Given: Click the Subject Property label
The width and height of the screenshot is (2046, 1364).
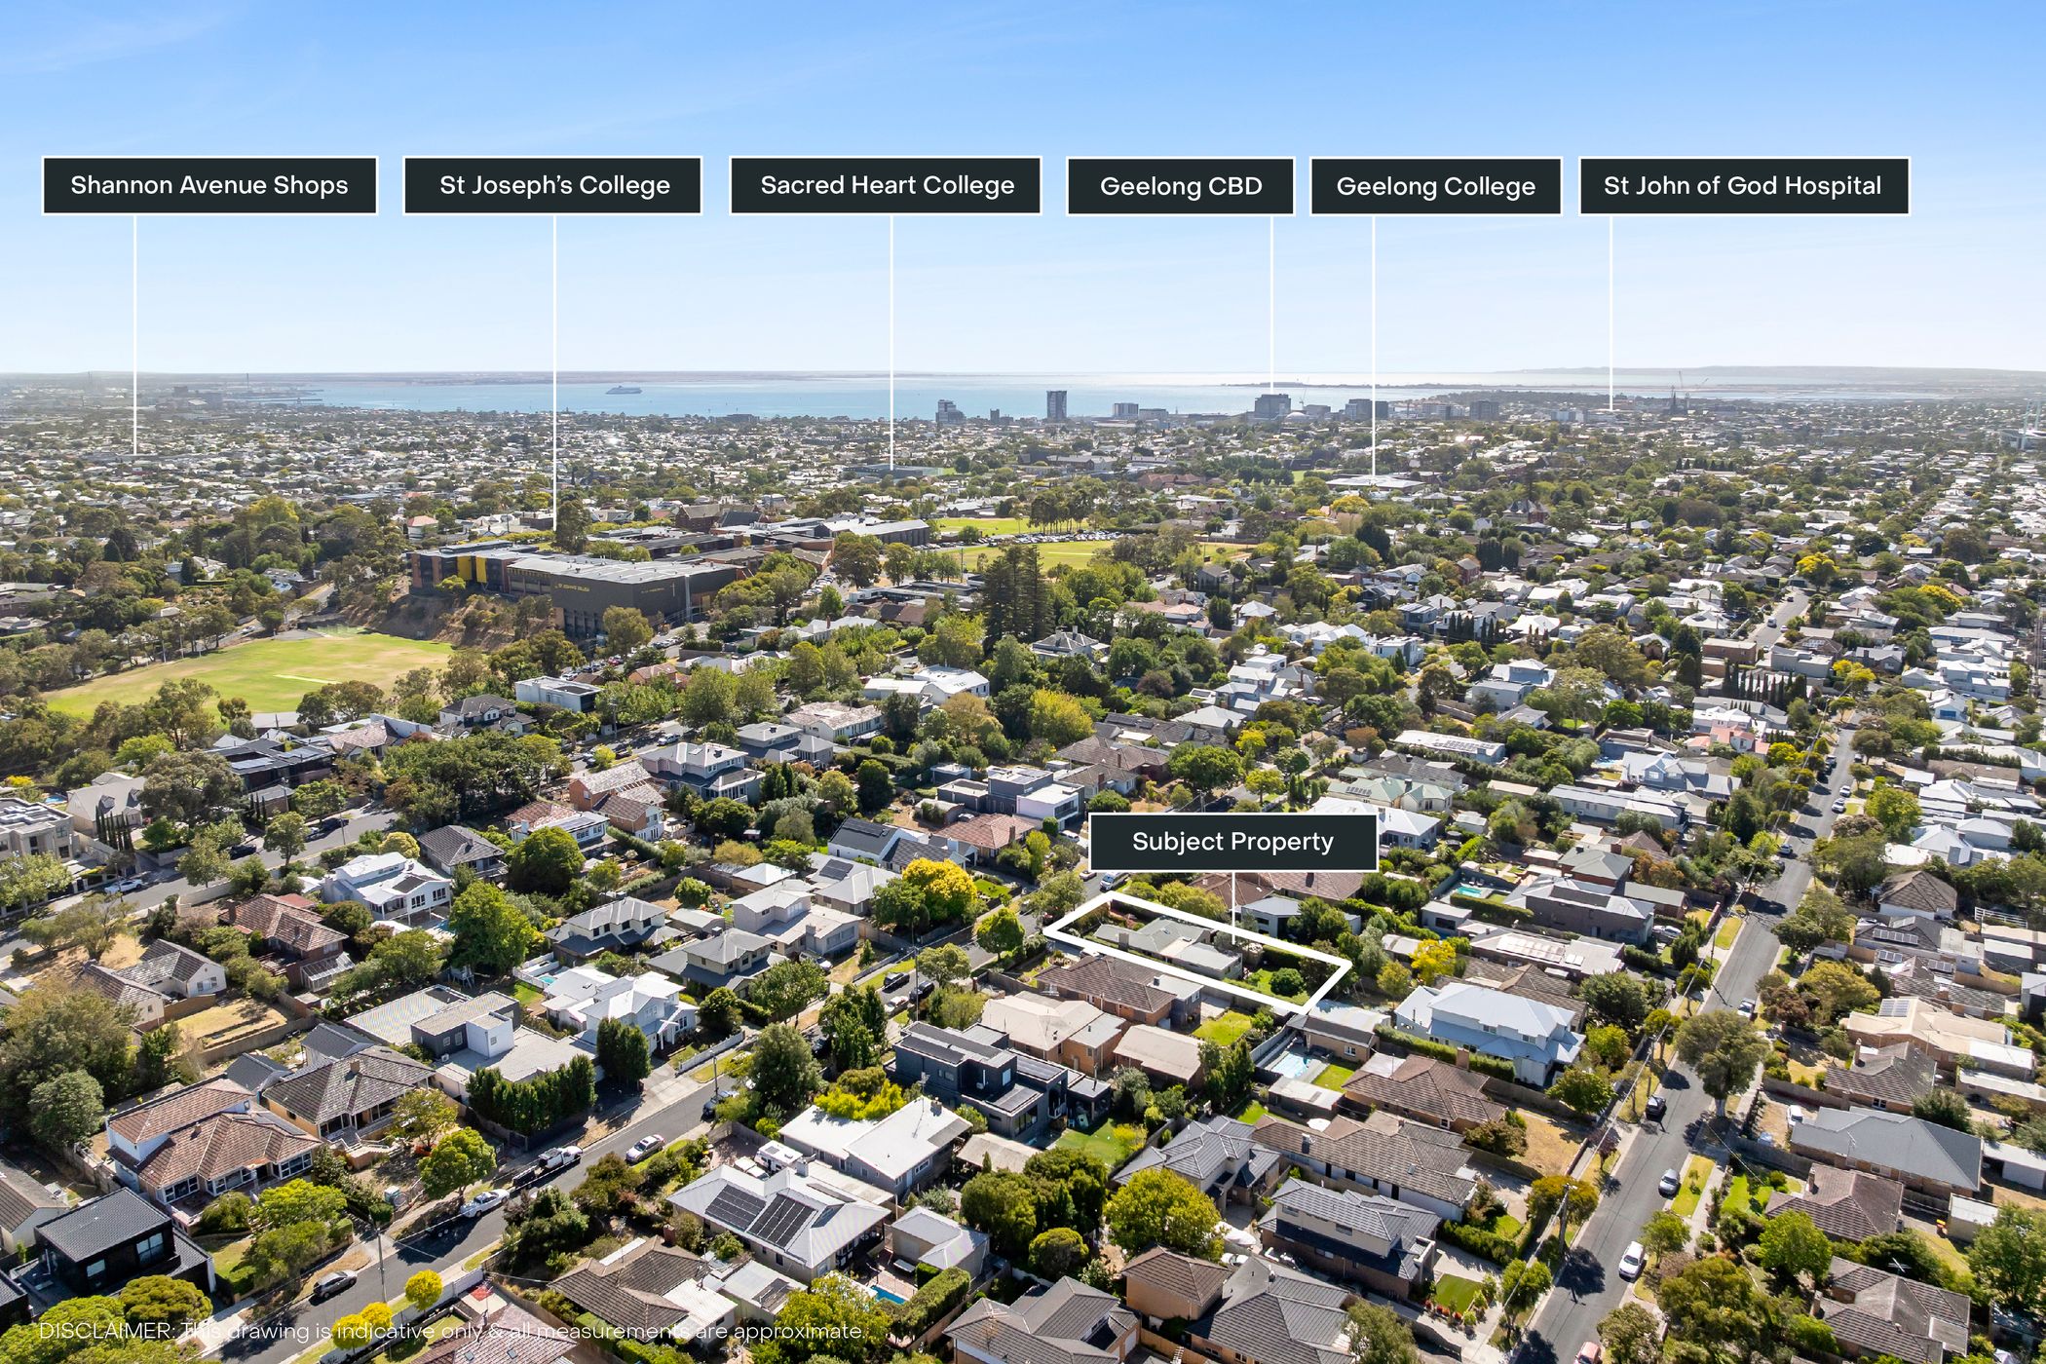Looking at the screenshot, I should [x=1232, y=842].
